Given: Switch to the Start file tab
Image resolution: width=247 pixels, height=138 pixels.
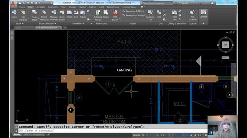Looking at the screenshot, I should click(x=18, y=28).
